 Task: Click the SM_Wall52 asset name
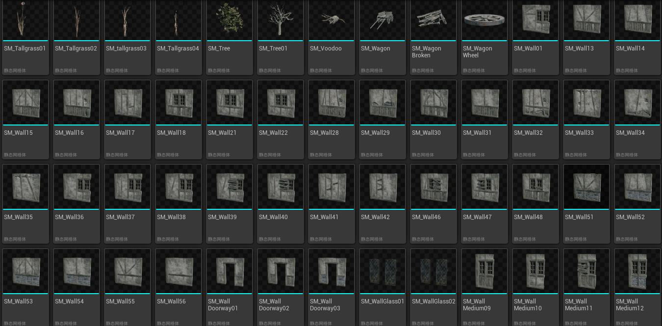pyautogui.click(x=630, y=217)
